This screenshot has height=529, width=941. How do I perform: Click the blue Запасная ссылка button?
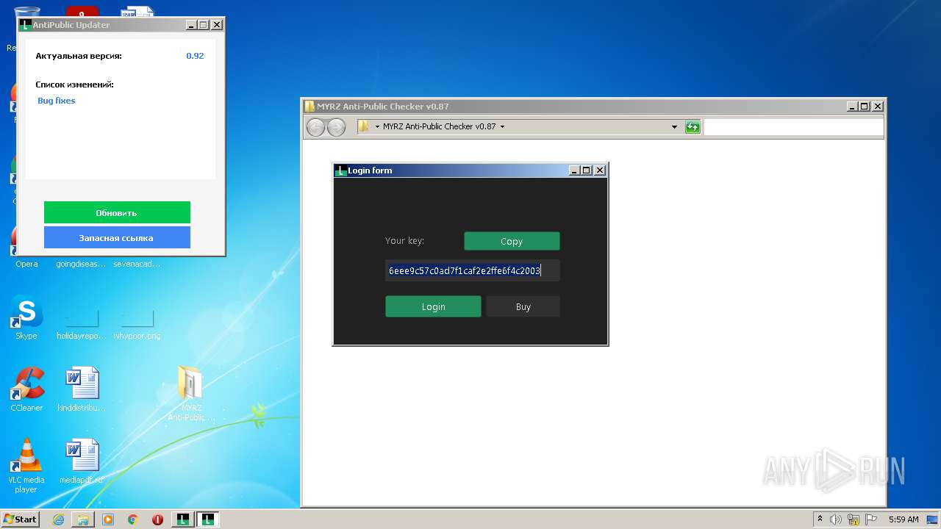[117, 237]
